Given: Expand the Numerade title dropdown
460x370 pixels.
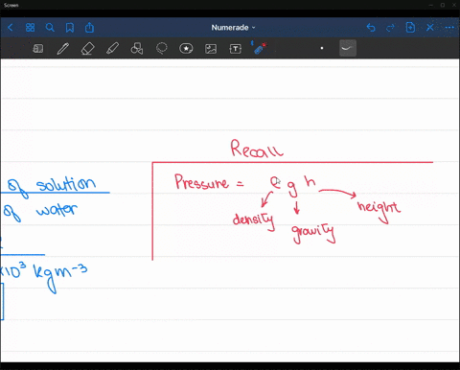Looking at the screenshot, I should click(x=233, y=28).
